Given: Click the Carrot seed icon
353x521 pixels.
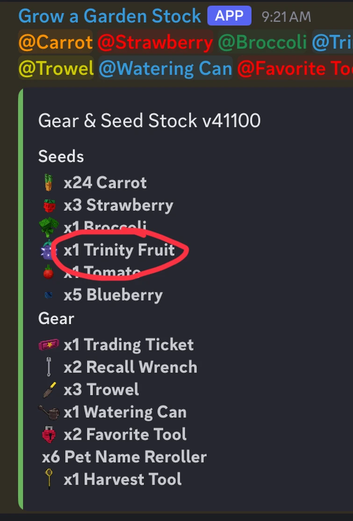Looking at the screenshot, I should 49,182.
